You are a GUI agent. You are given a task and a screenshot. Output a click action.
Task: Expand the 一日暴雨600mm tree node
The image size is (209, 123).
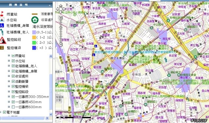9,107
